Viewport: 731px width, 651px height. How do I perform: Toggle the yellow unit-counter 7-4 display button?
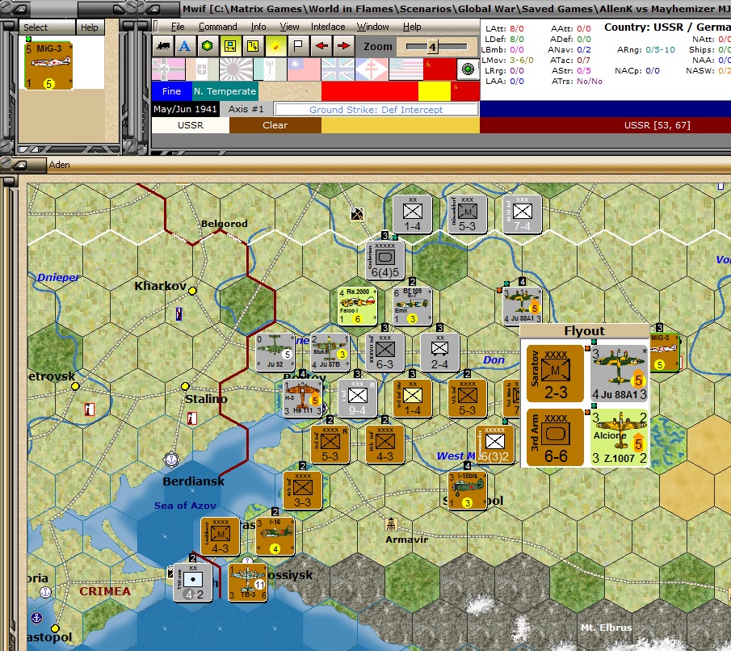click(230, 46)
